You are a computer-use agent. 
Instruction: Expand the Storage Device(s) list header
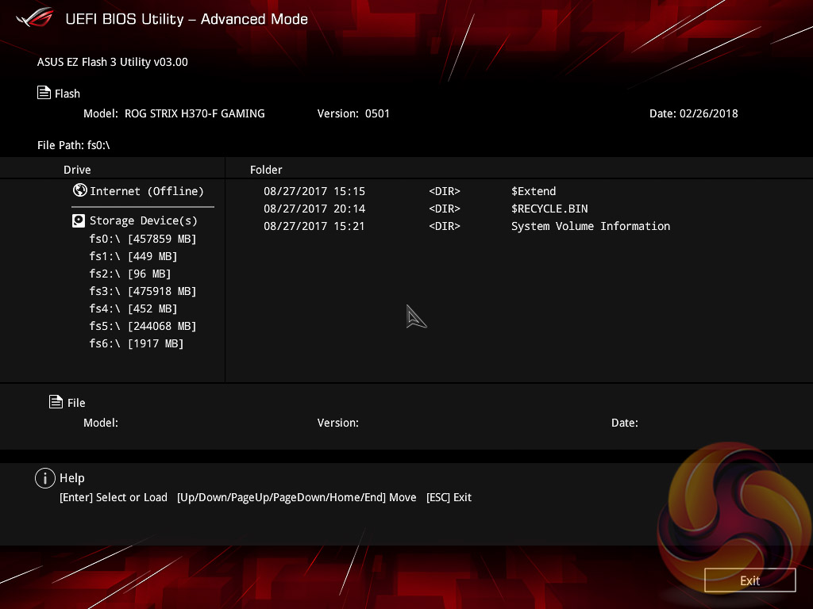click(x=143, y=220)
